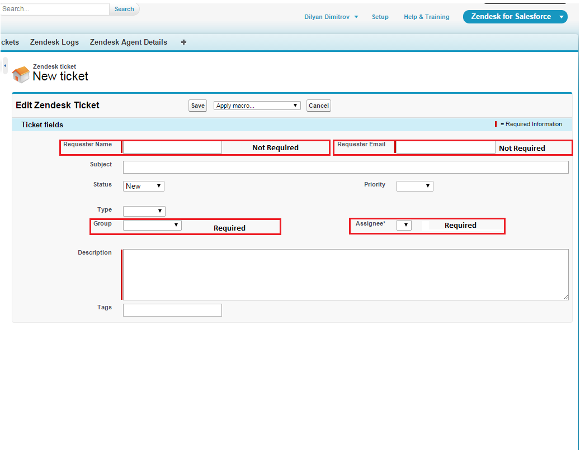Image resolution: width=585 pixels, height=450 pixels.
Task: Save the Zendesk ticket
Action: tap(198, 106)
